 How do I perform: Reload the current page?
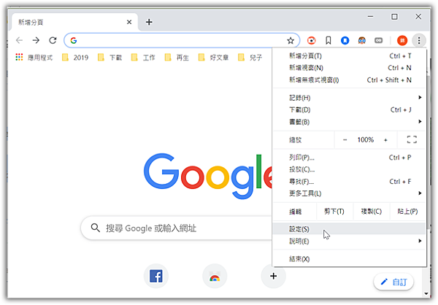pos(53,41)
